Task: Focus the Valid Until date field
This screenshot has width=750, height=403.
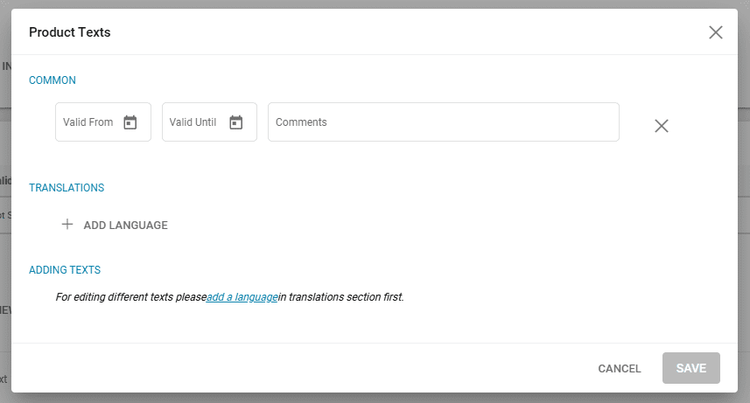Action: pos(193,122)
